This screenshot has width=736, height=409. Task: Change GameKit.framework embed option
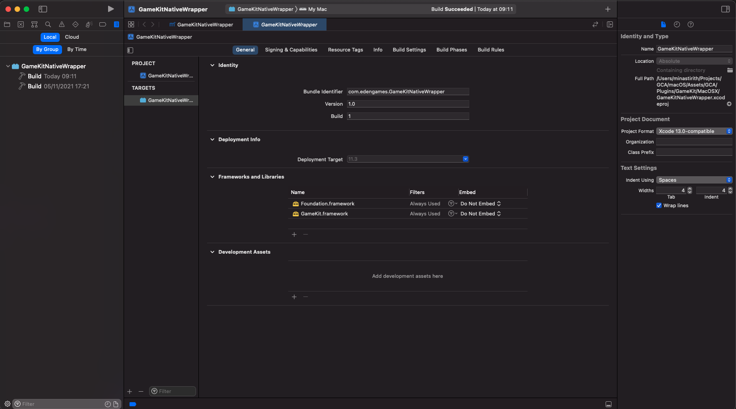[x=481, y=214]
